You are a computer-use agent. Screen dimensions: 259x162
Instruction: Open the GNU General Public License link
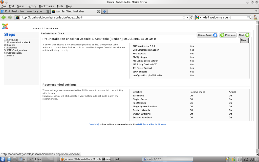(152, 124)
